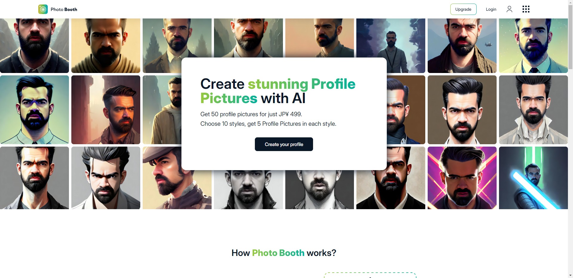Open the user account profile icon
The width and height of the screenshot is (573, 278).
pos(509,9)
